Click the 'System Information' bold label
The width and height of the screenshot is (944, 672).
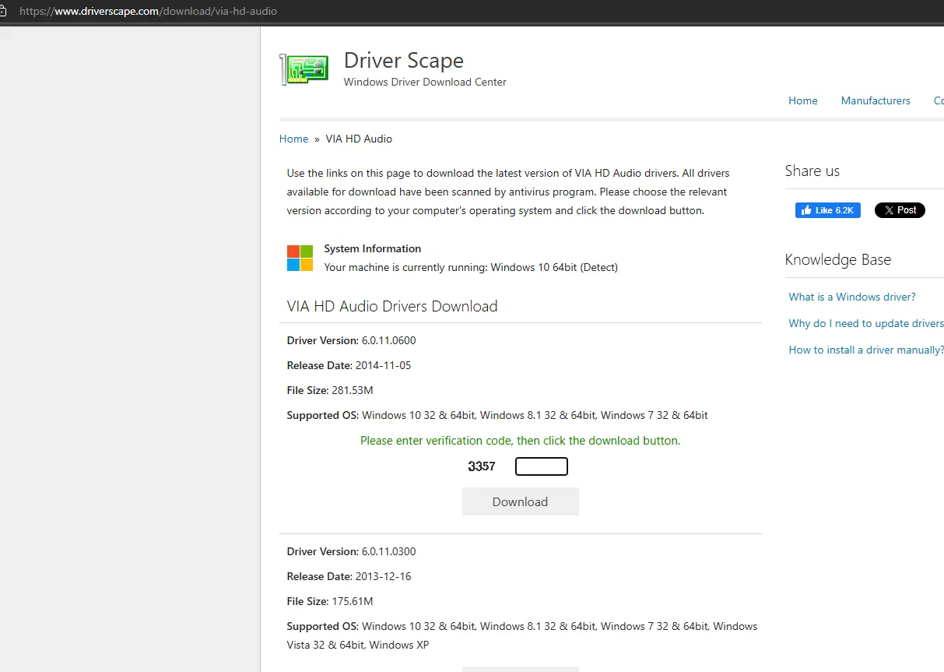(x=373, y=248)
